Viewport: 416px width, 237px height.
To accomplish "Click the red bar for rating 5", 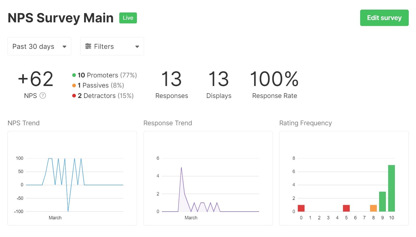I will point(346,208).
